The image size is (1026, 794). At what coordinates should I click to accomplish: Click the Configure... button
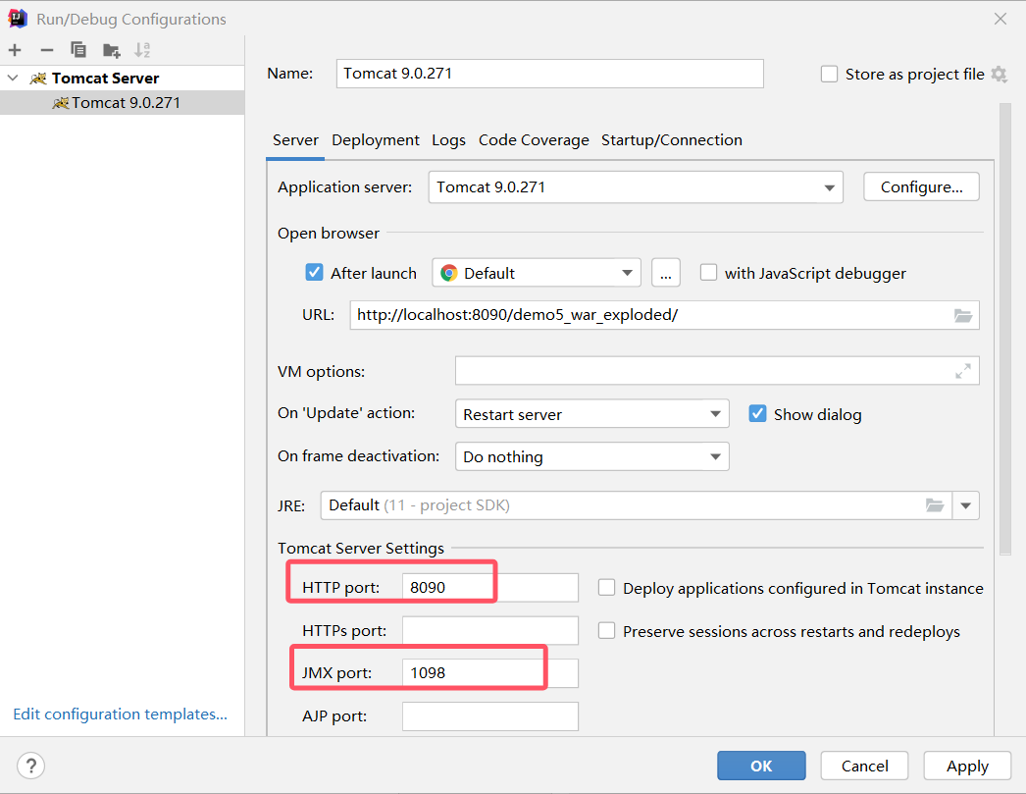click(x=921, y=187)
